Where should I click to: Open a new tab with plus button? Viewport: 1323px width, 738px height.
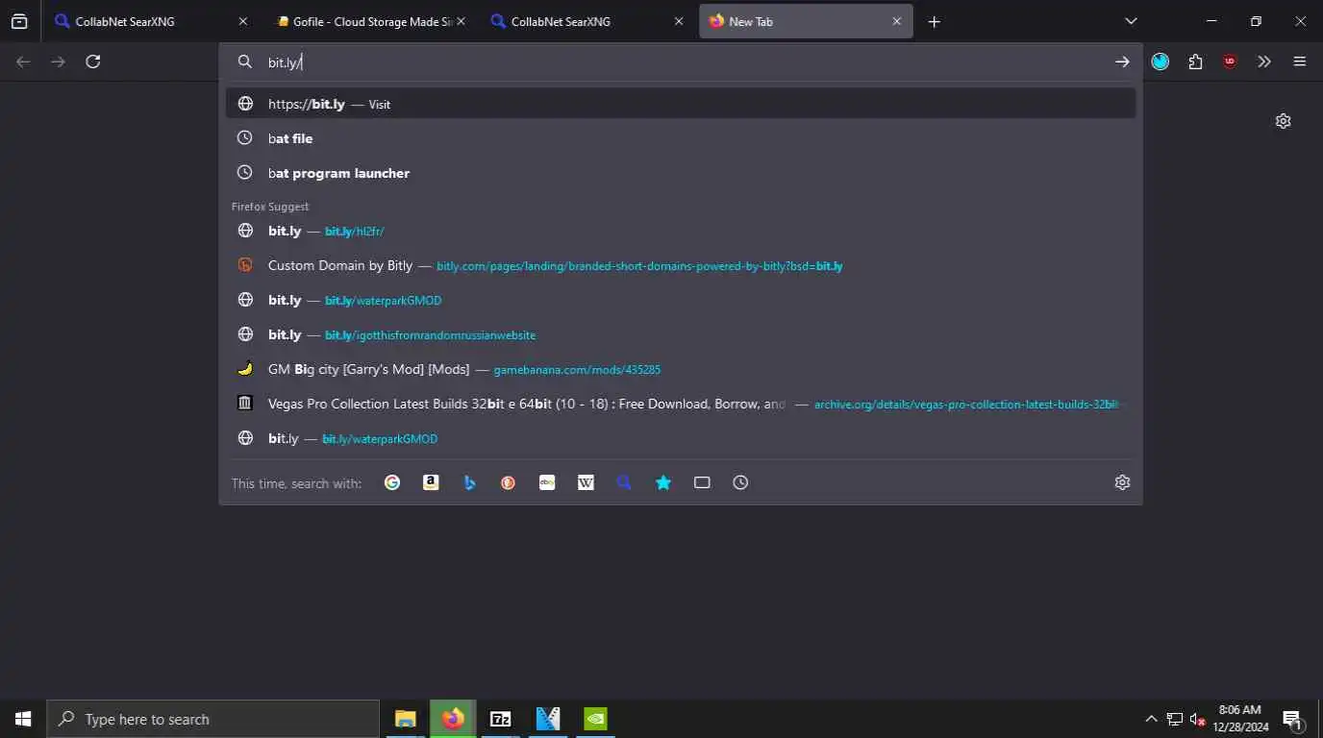(935, 21)
